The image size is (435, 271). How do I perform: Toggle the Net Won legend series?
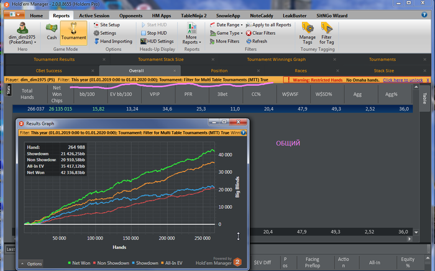click(79, 263)
